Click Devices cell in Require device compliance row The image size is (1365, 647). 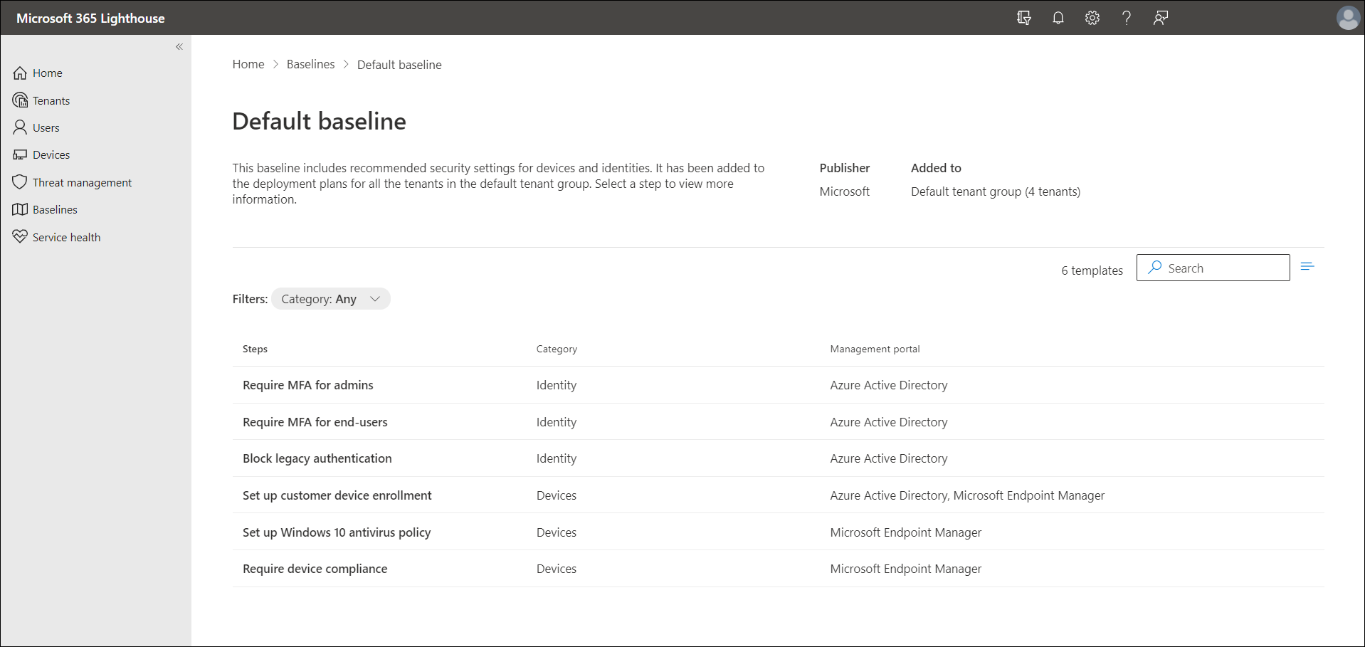(x=557, y=569)
